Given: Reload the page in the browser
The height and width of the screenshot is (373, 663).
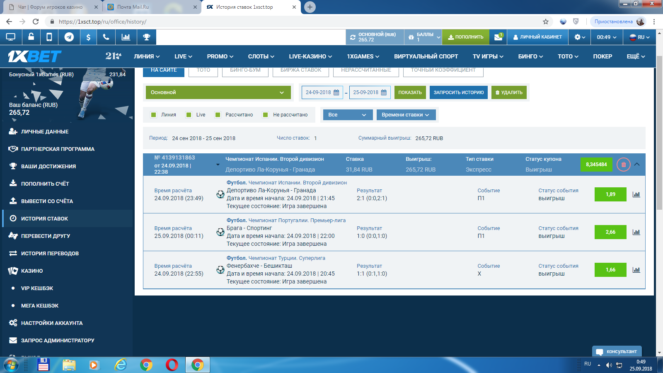Looking at the screenshot, I should click(x=36, y=22).
